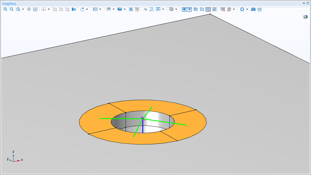
Task: Click the Select Box button
Action: tap(131, 9)
